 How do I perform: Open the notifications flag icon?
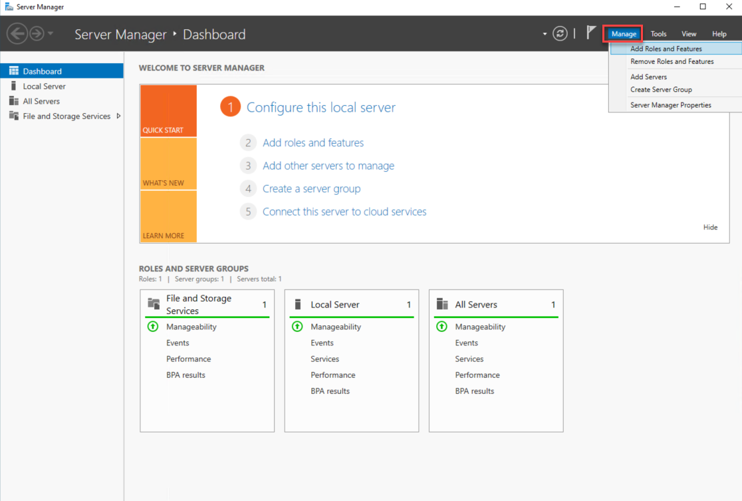coord(591,33)
